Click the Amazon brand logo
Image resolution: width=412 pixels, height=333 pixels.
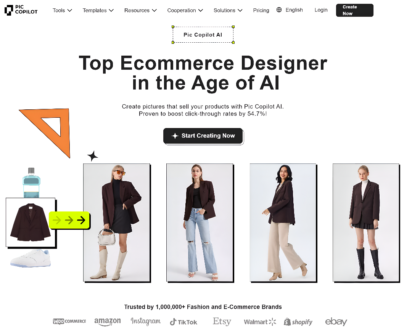(108, 322)
